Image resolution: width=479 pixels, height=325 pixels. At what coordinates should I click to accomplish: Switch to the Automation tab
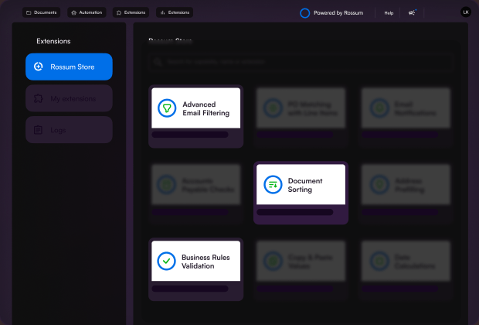pyautogui.click(x=86, y=12)
